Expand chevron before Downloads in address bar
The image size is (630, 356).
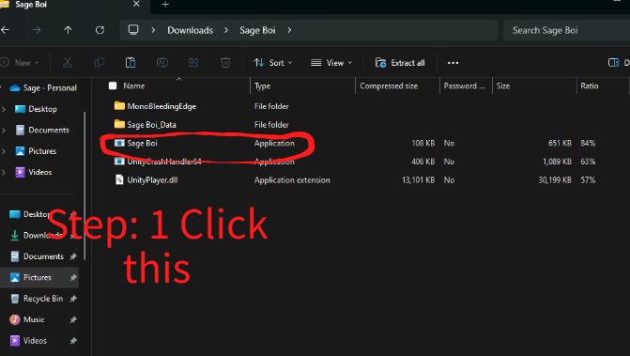tap(153, 30)
